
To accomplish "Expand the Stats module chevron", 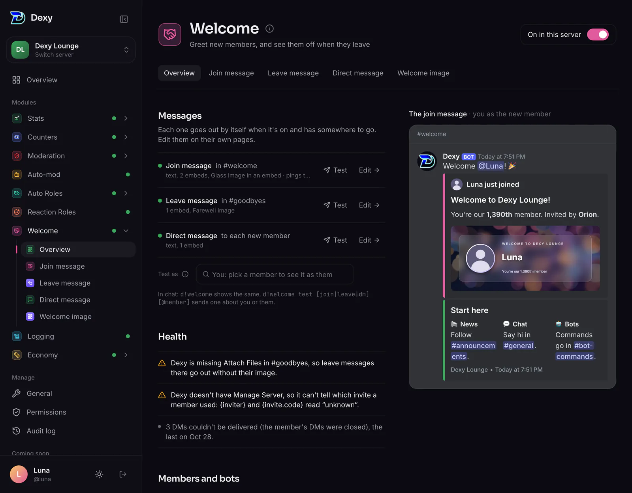I will tap(126, 118).
